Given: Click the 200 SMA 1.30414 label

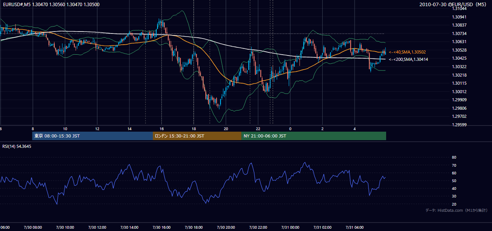Looking at the screenshot, I should pyautogui.click(x=408, y=59).
